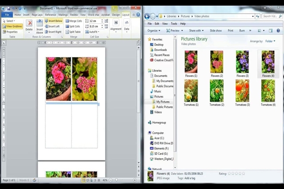Screen dimensions: 284x189
Task: Click Explorer Back arrow button
Action: coord(147,17)
